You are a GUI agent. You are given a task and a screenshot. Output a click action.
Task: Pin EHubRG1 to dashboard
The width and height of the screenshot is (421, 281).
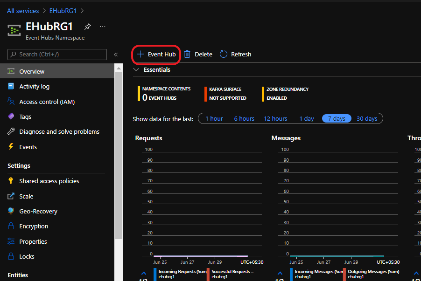(88, 27)
